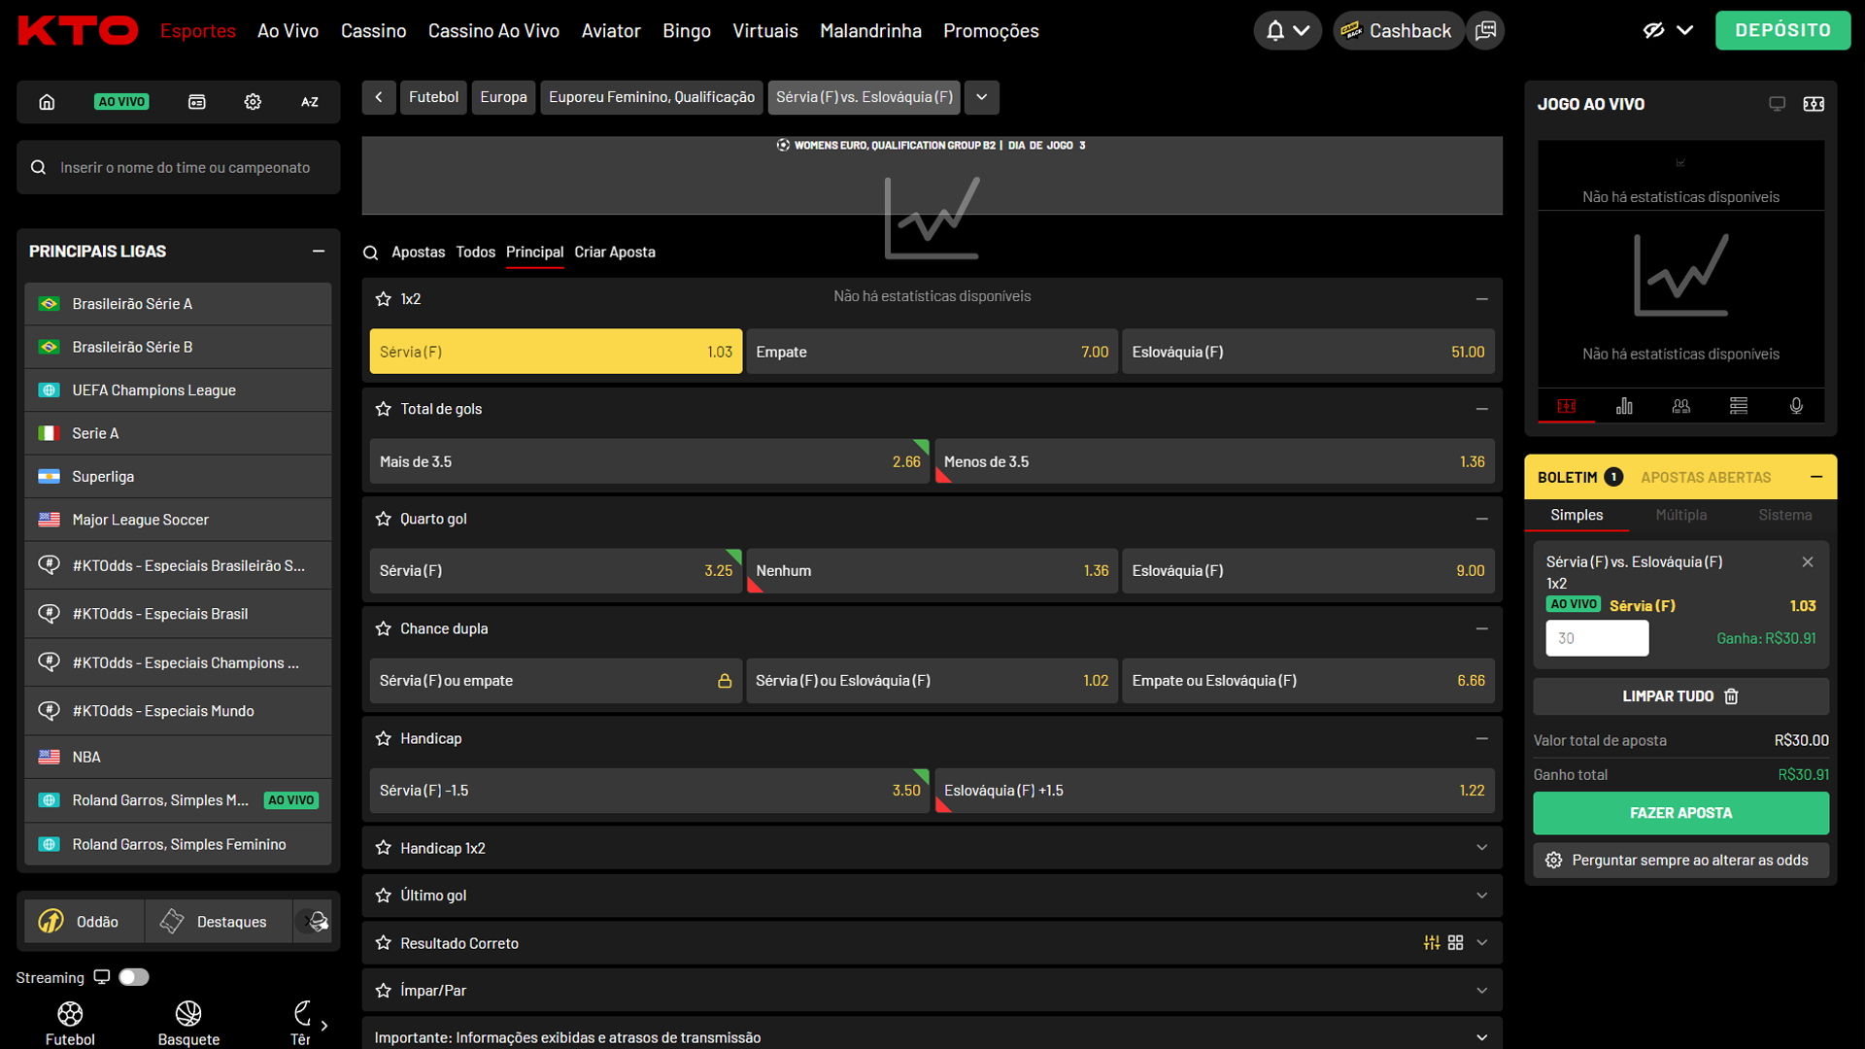Select Nenhum 1.36 in Quarto gol

pos(932,571)
